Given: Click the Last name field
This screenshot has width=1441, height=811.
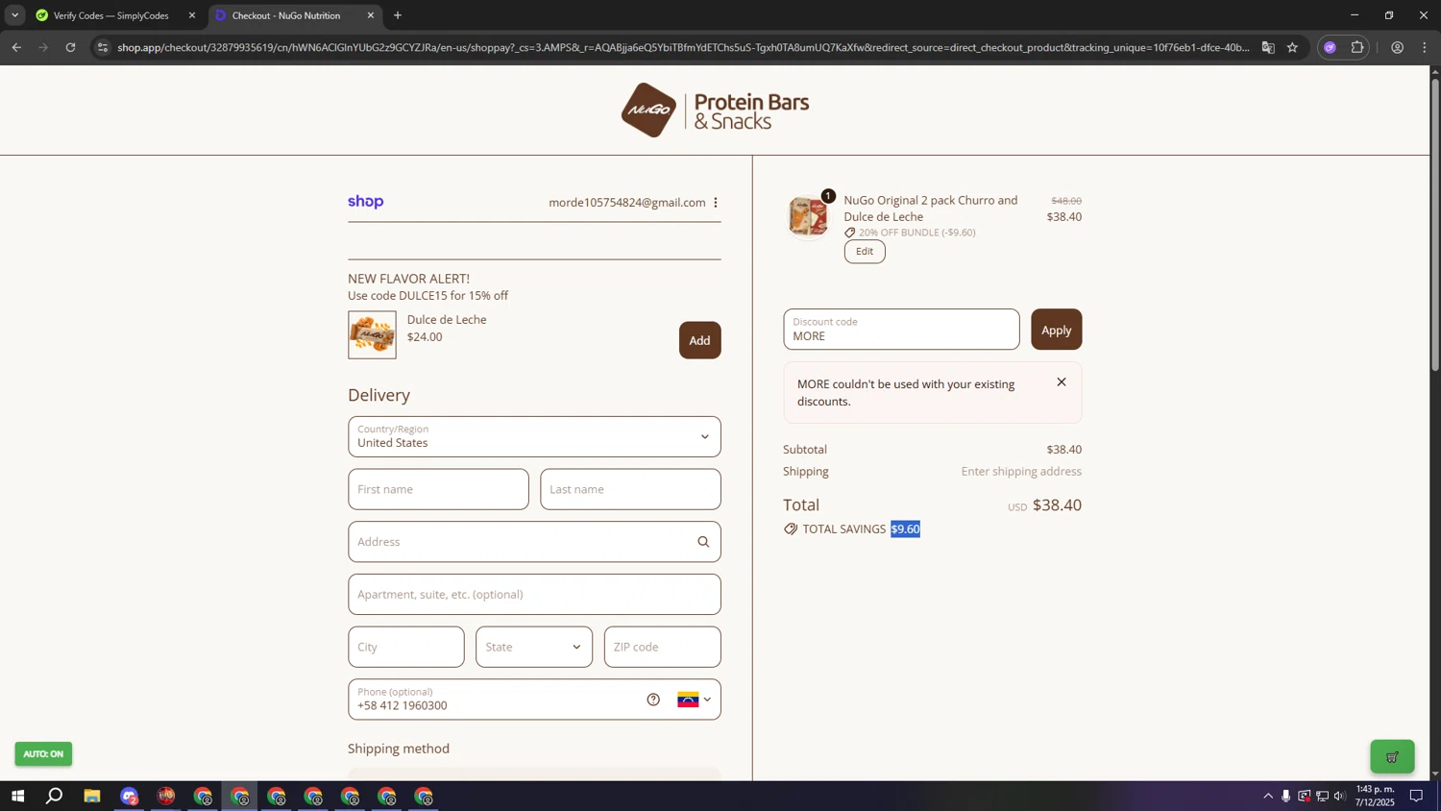Looking at the screenshot, I should point(630,489).
